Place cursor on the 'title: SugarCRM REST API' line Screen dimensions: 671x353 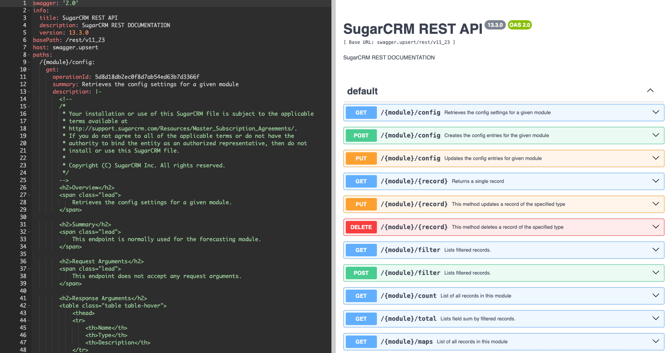(x=78, y=18)
